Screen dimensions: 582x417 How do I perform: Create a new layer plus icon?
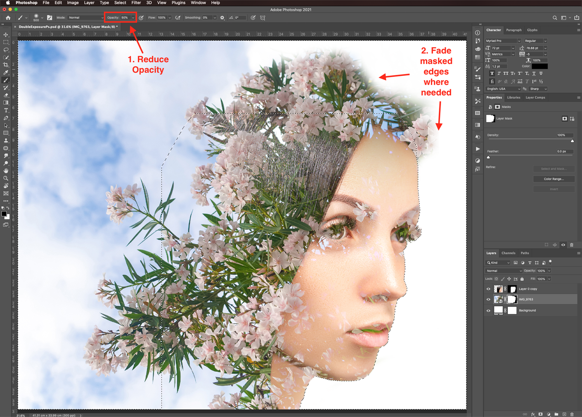[x=564, y=414]
